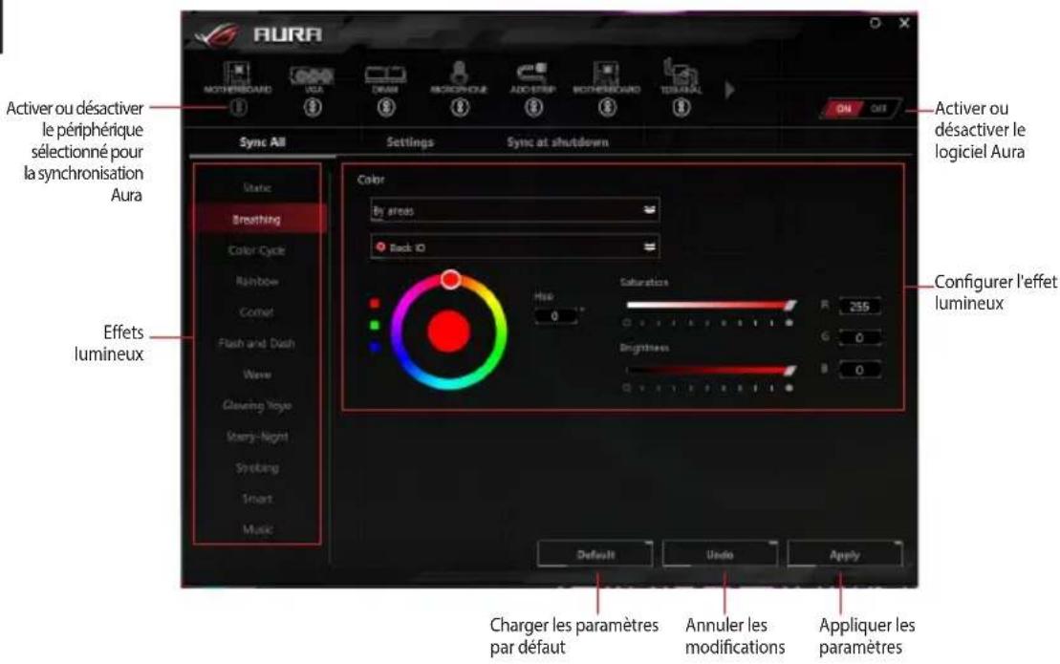
Task: Select the Color Cycle effect
Action: 257,250
